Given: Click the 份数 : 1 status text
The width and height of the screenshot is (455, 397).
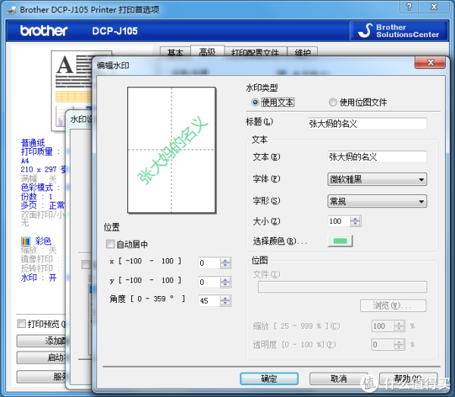Looking at the screenshot, I should [36, 197].
